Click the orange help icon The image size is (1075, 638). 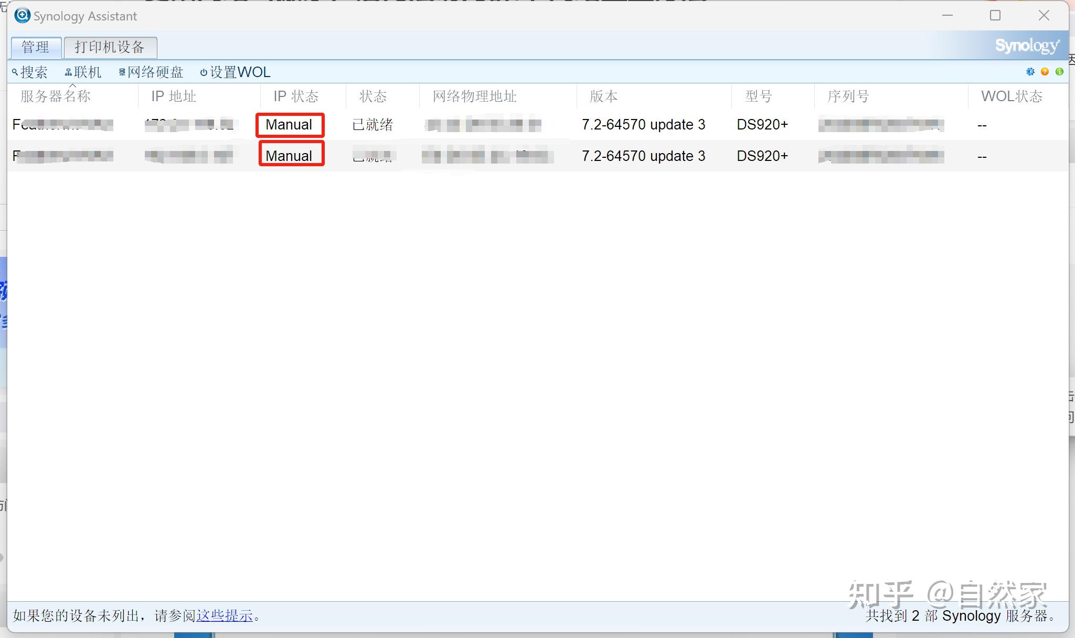1045,72
